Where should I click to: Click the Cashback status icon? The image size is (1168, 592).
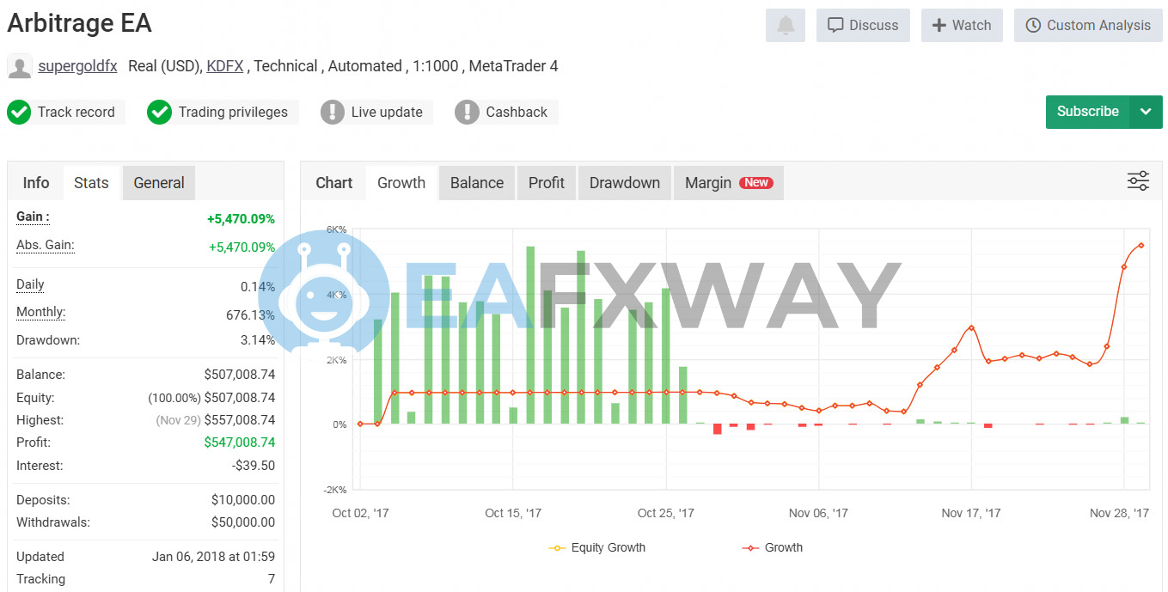(467, 112)
